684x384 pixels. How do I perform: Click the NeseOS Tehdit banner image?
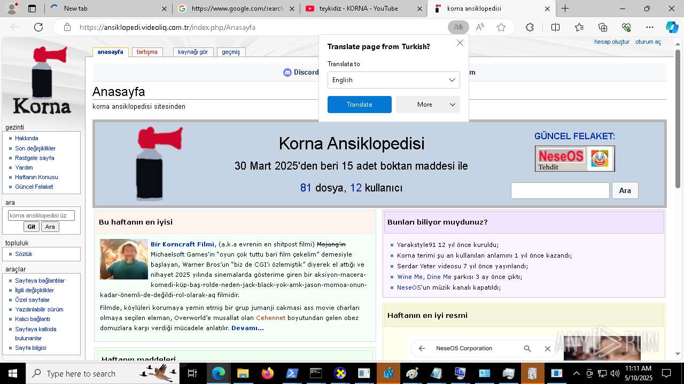575,158
